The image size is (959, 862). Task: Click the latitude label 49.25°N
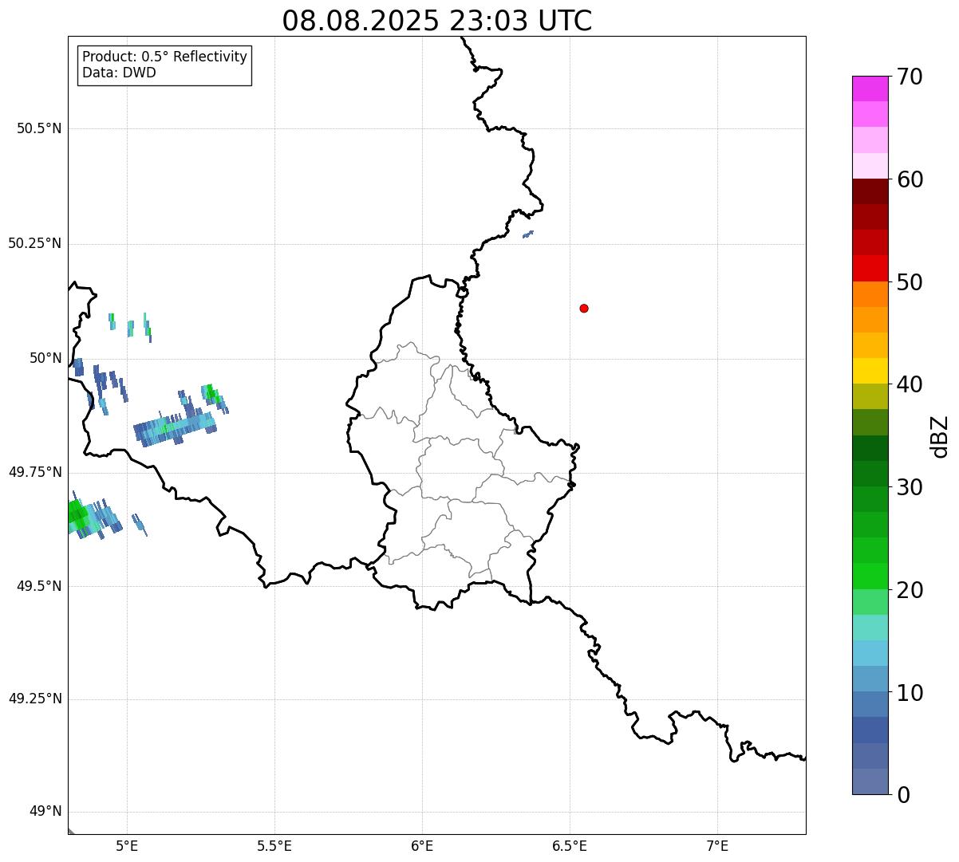[35, 699]
